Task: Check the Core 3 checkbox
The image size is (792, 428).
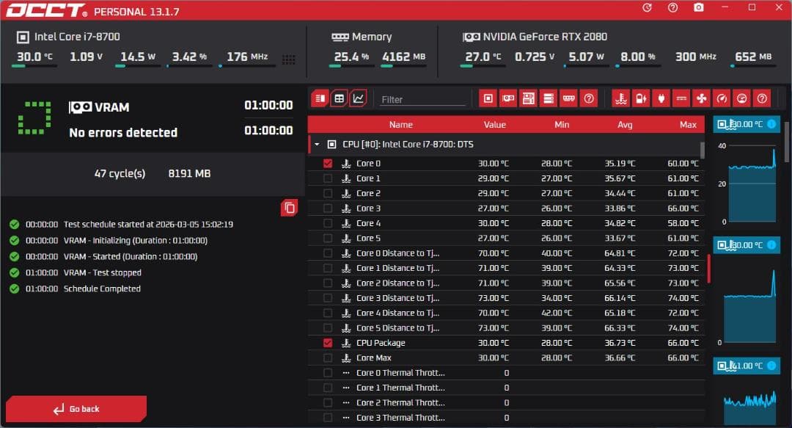Action: coord(328,208)
